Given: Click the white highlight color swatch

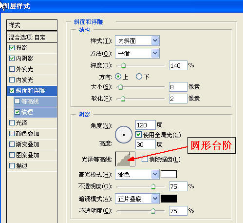Looking at the screenshot, I should coord(168,174).
